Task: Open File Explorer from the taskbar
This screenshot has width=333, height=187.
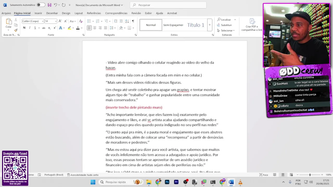Action: tap(149, 182)
